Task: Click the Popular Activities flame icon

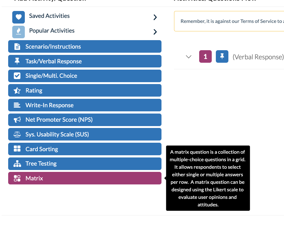Action: click(x=19, y=32)
